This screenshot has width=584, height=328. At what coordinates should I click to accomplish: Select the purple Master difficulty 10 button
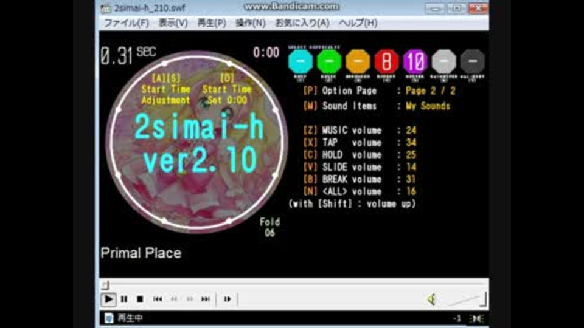click(415, 61)
